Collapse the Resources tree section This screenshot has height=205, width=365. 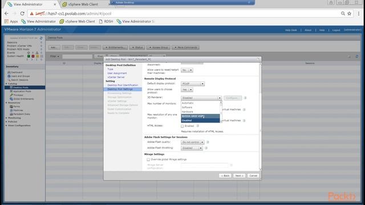click(x=6, y=102)
